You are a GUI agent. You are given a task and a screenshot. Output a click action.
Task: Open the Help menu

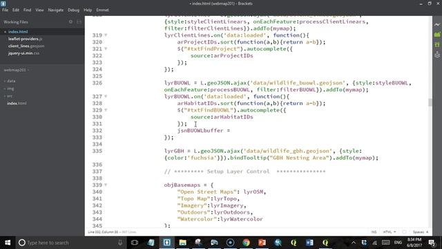[x=88, y=10]
